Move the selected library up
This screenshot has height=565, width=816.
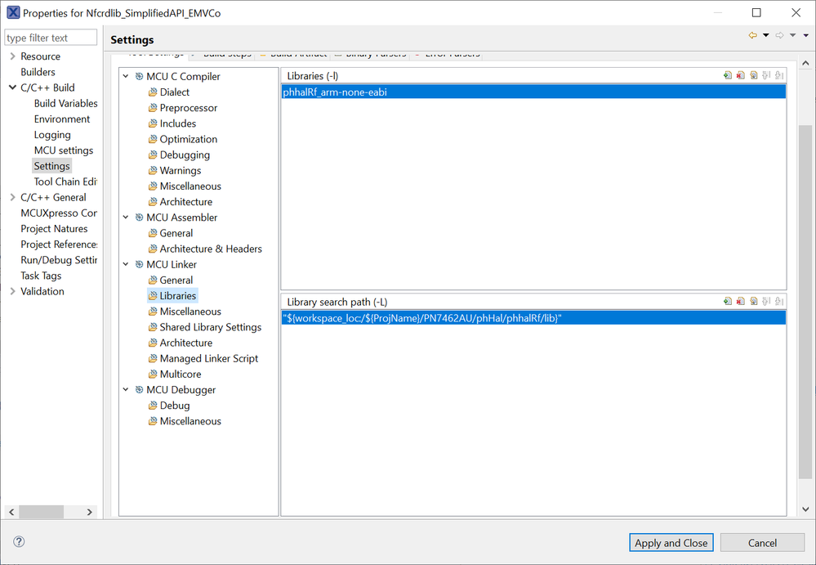coord(765,75)
